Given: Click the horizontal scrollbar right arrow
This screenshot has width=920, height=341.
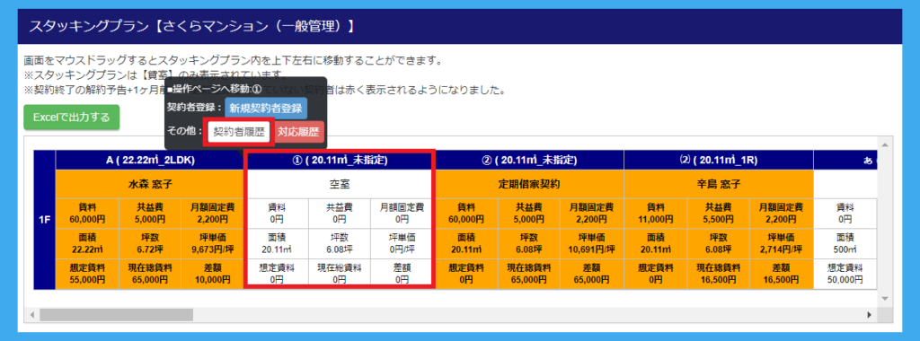Looking at the screenshot, I should 870,315.
